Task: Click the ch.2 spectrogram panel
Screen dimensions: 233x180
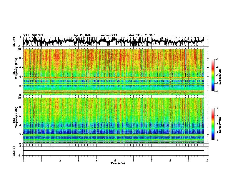Action: pyautogui.click(x=113, y=121)
